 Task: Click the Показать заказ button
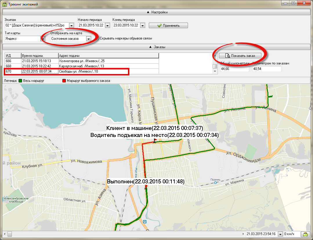click(x=240, y=55)
